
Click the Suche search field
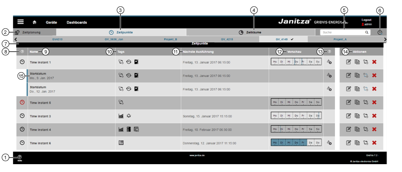342,33
